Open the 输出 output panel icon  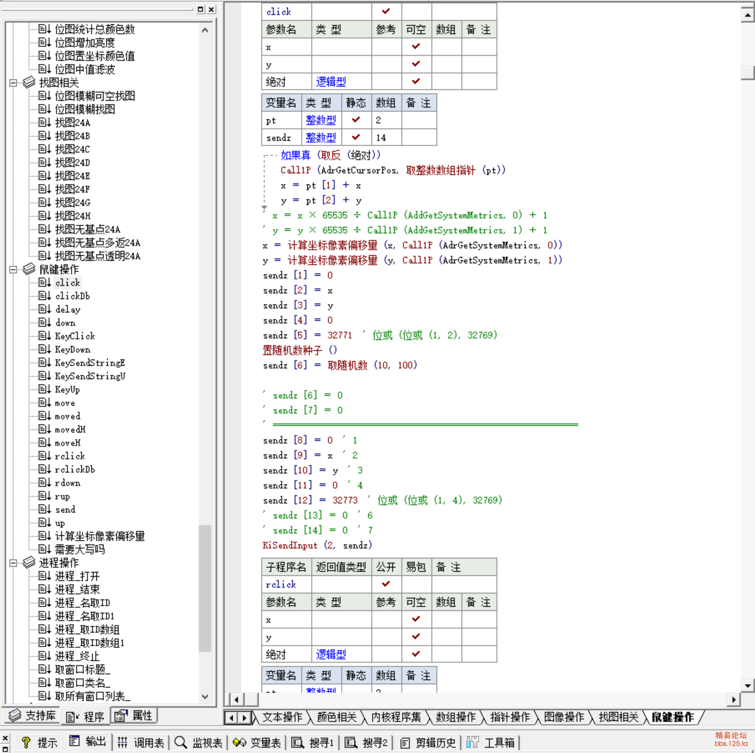[74, 741]
